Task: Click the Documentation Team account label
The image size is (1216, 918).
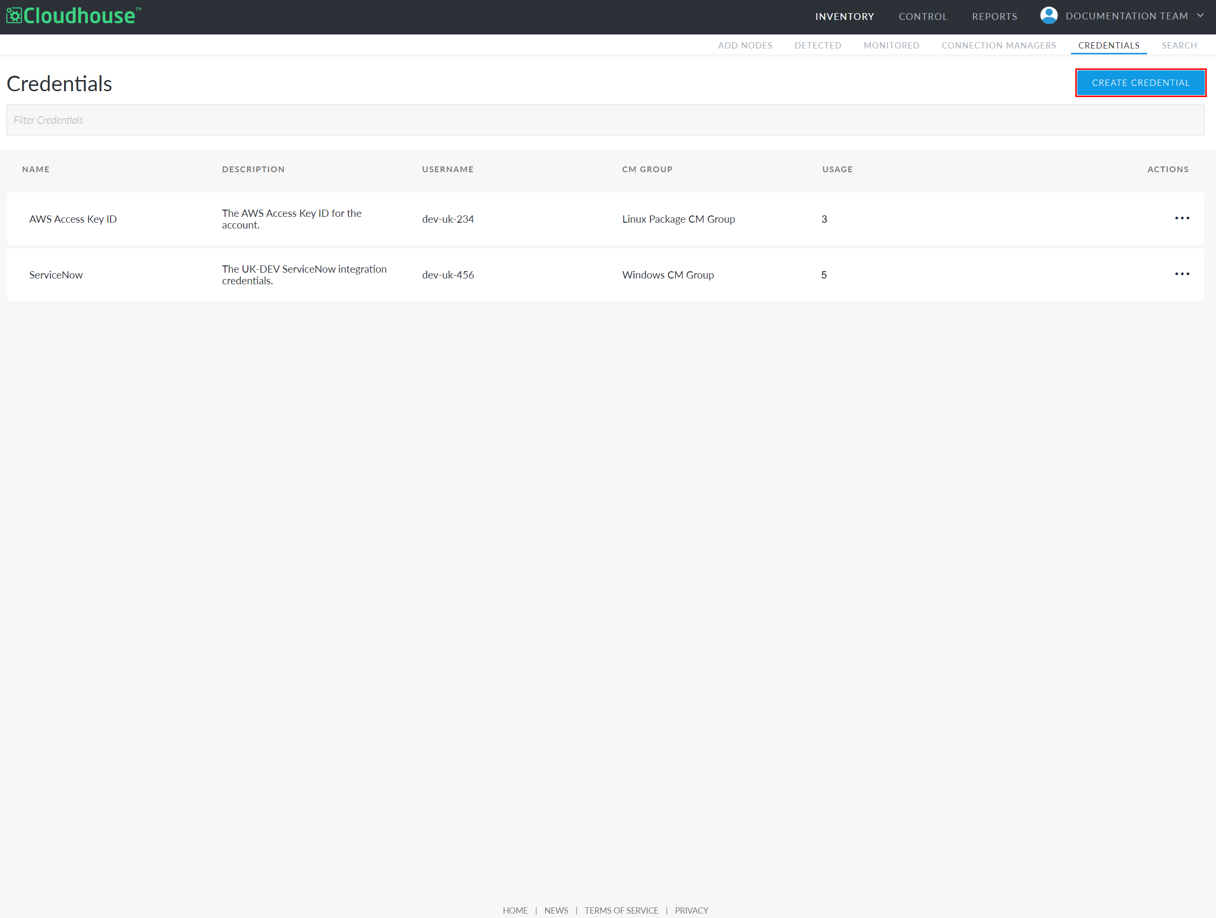Action: pos(1126,16)
